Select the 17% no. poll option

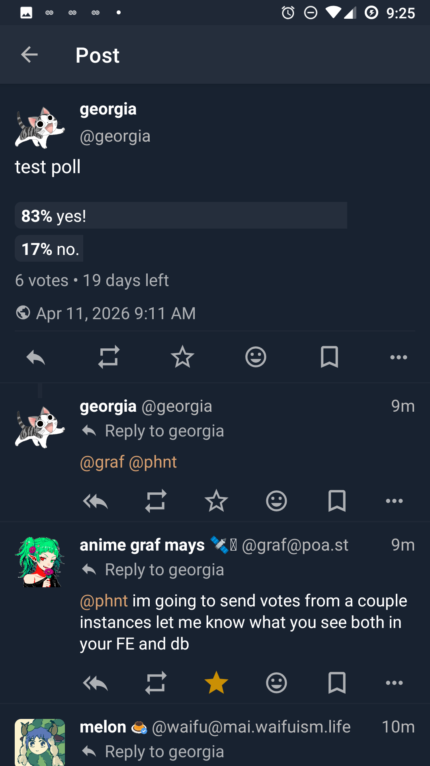(x=49, y=249)
